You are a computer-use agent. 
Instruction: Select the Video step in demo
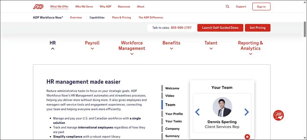[170, 96]
